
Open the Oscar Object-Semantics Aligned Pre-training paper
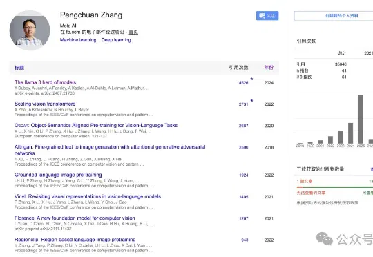pyautogui.click(x=96, y=126)
